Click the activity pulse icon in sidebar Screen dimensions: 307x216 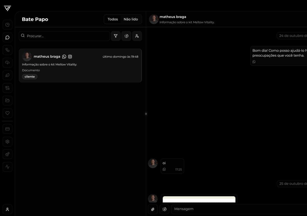point(7,167)
